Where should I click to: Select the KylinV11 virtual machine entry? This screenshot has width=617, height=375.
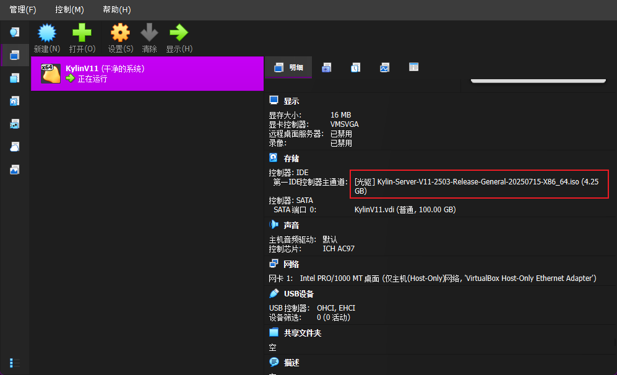[x=147, y=74]
